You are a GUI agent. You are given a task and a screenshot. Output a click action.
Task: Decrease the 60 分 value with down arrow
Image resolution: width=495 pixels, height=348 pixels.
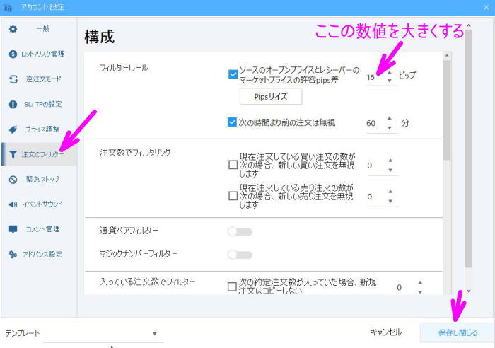(390, 128)
